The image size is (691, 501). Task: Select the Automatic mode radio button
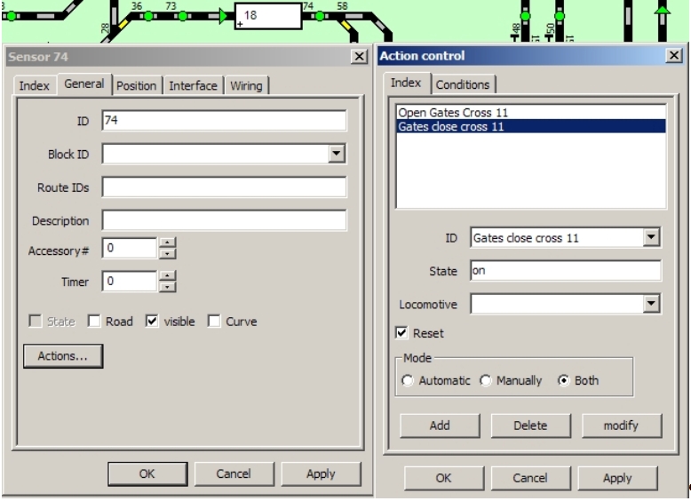408,380
